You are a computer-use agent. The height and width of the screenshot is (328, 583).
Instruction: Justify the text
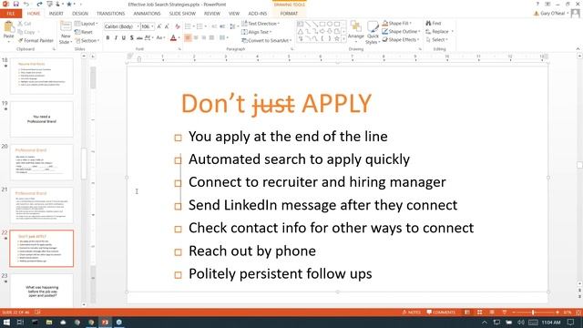211,37
